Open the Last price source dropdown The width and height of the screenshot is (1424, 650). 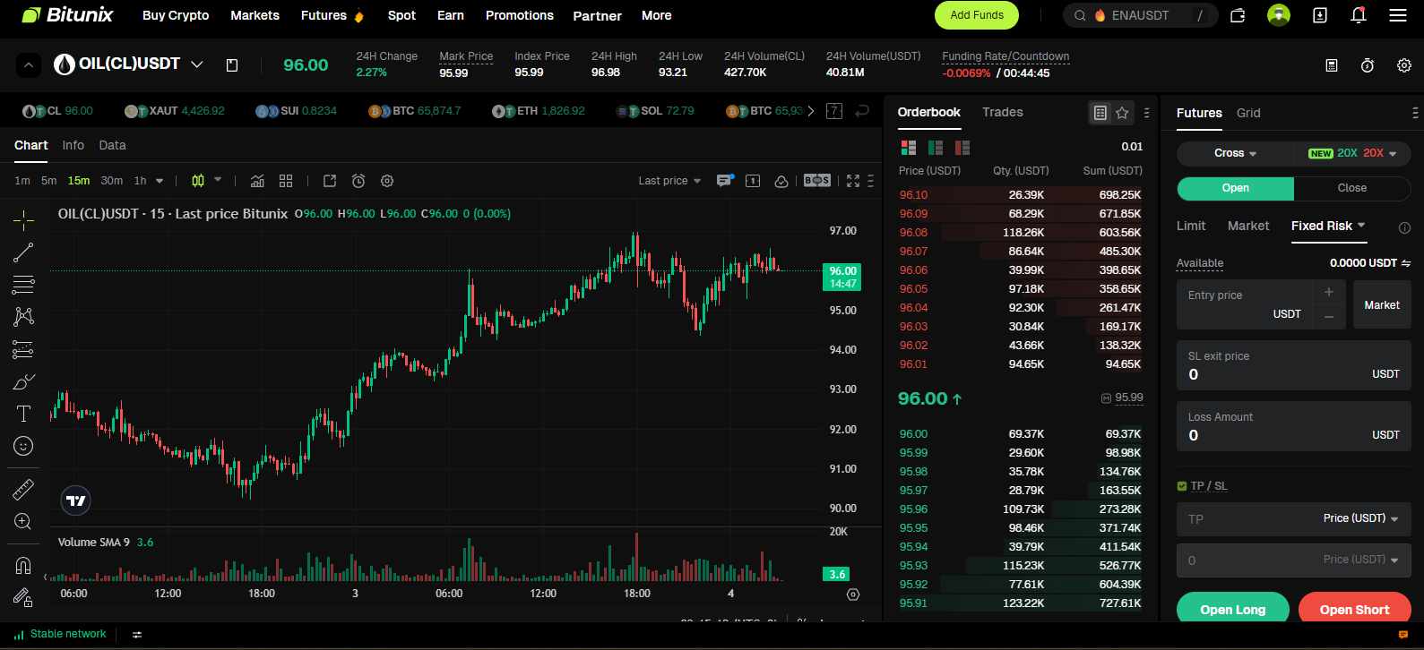coord(669,181)
